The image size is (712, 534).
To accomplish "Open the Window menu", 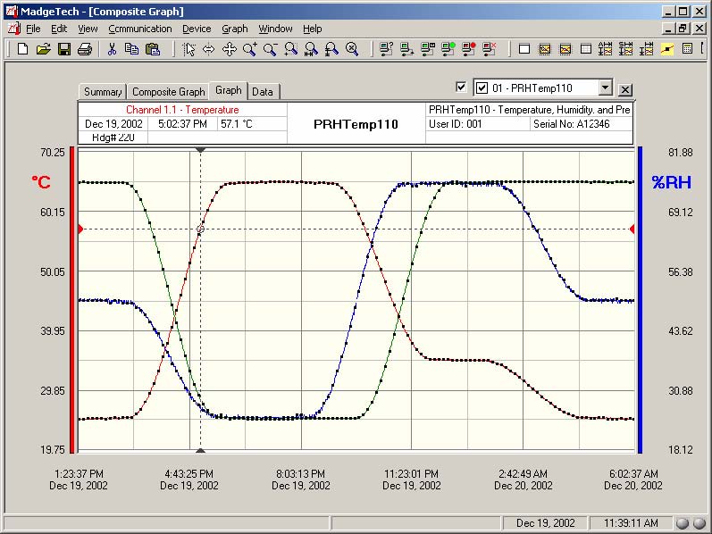I will coord(276,29).
